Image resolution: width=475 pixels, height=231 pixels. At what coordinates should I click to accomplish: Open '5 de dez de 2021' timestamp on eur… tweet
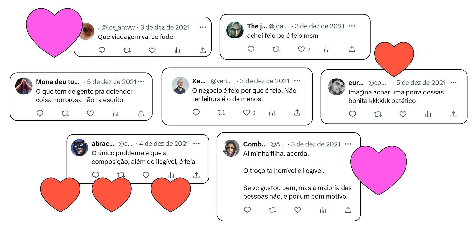pyautogui.click(x=421, y=83)
